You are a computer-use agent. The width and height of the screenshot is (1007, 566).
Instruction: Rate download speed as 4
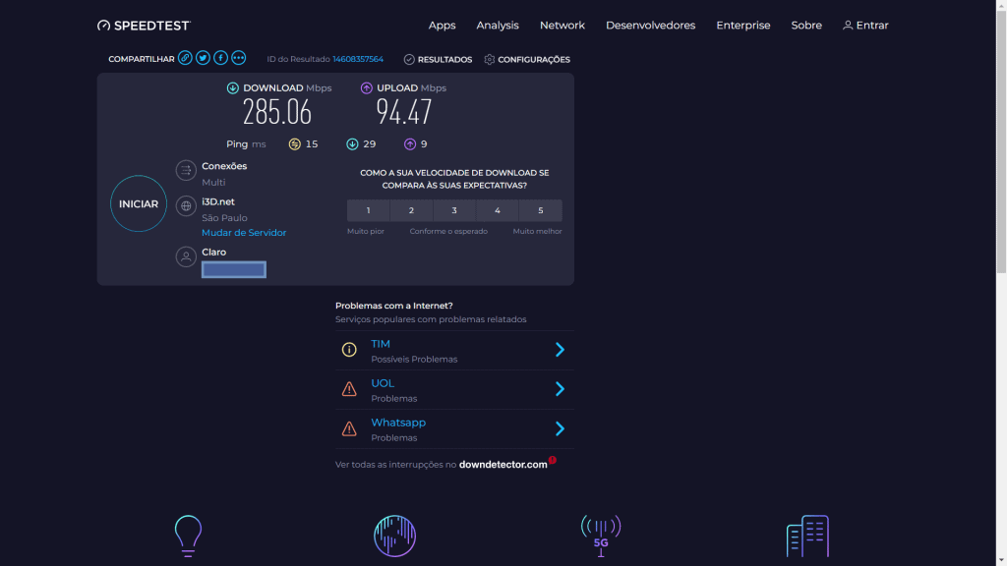[x=497, y=210]
